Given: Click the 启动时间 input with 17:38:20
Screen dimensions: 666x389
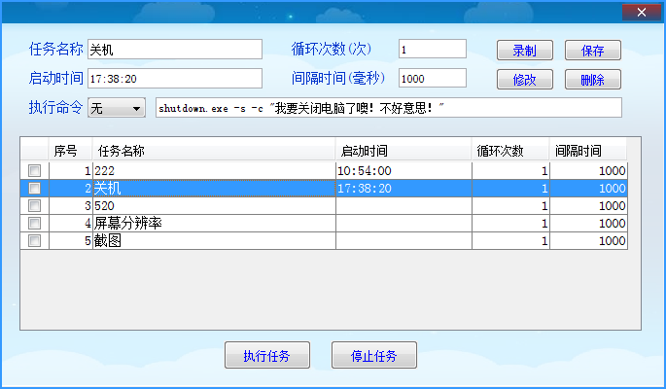Looking at the screenshot, I should [x=175, y=79].
